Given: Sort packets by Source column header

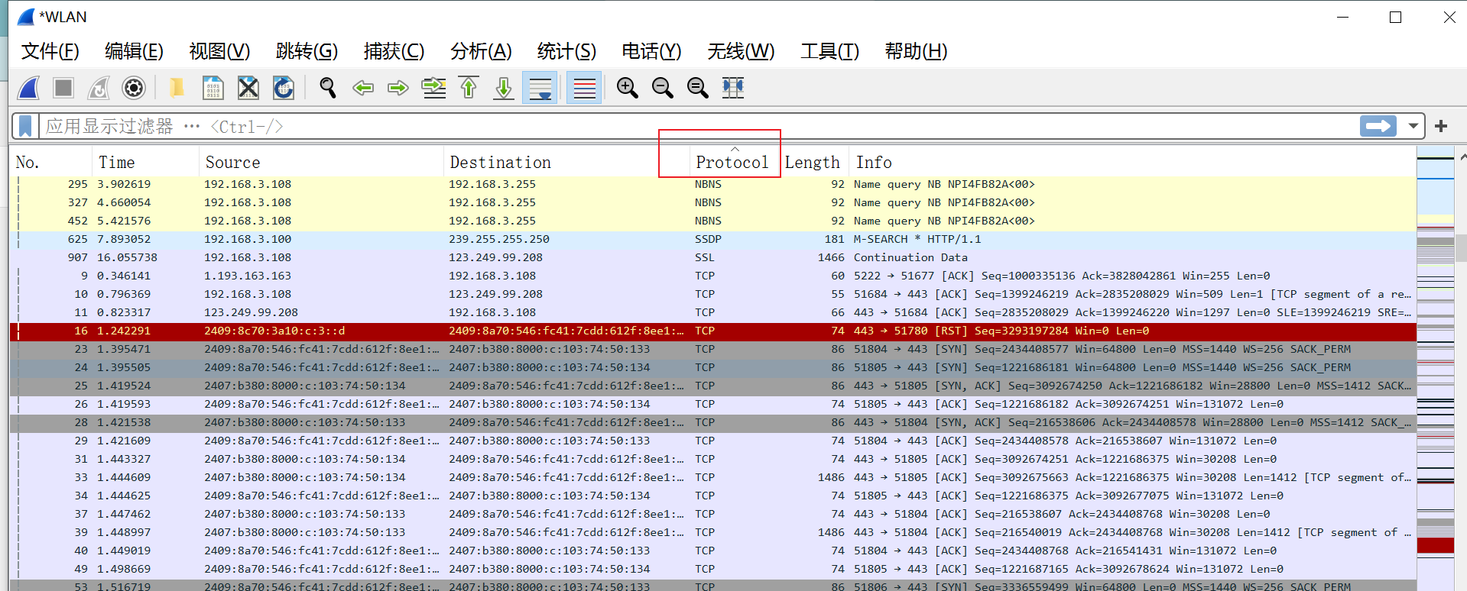Looking at the screenshot, I should [x=321, y=162].
